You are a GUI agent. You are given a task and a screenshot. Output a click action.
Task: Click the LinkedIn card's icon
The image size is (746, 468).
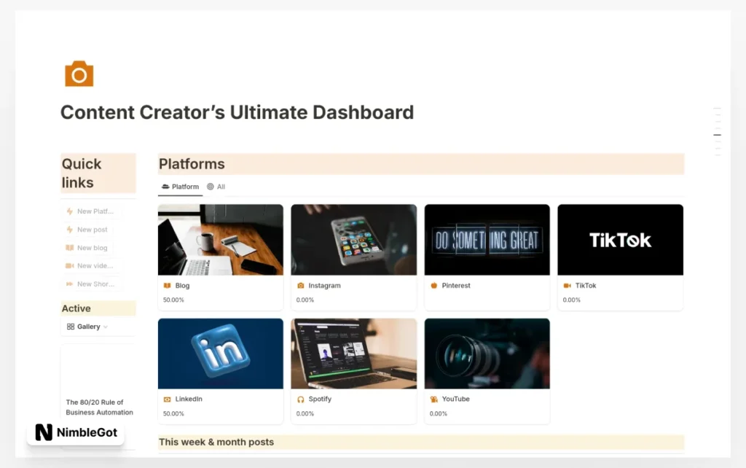[x=167, y=399]
